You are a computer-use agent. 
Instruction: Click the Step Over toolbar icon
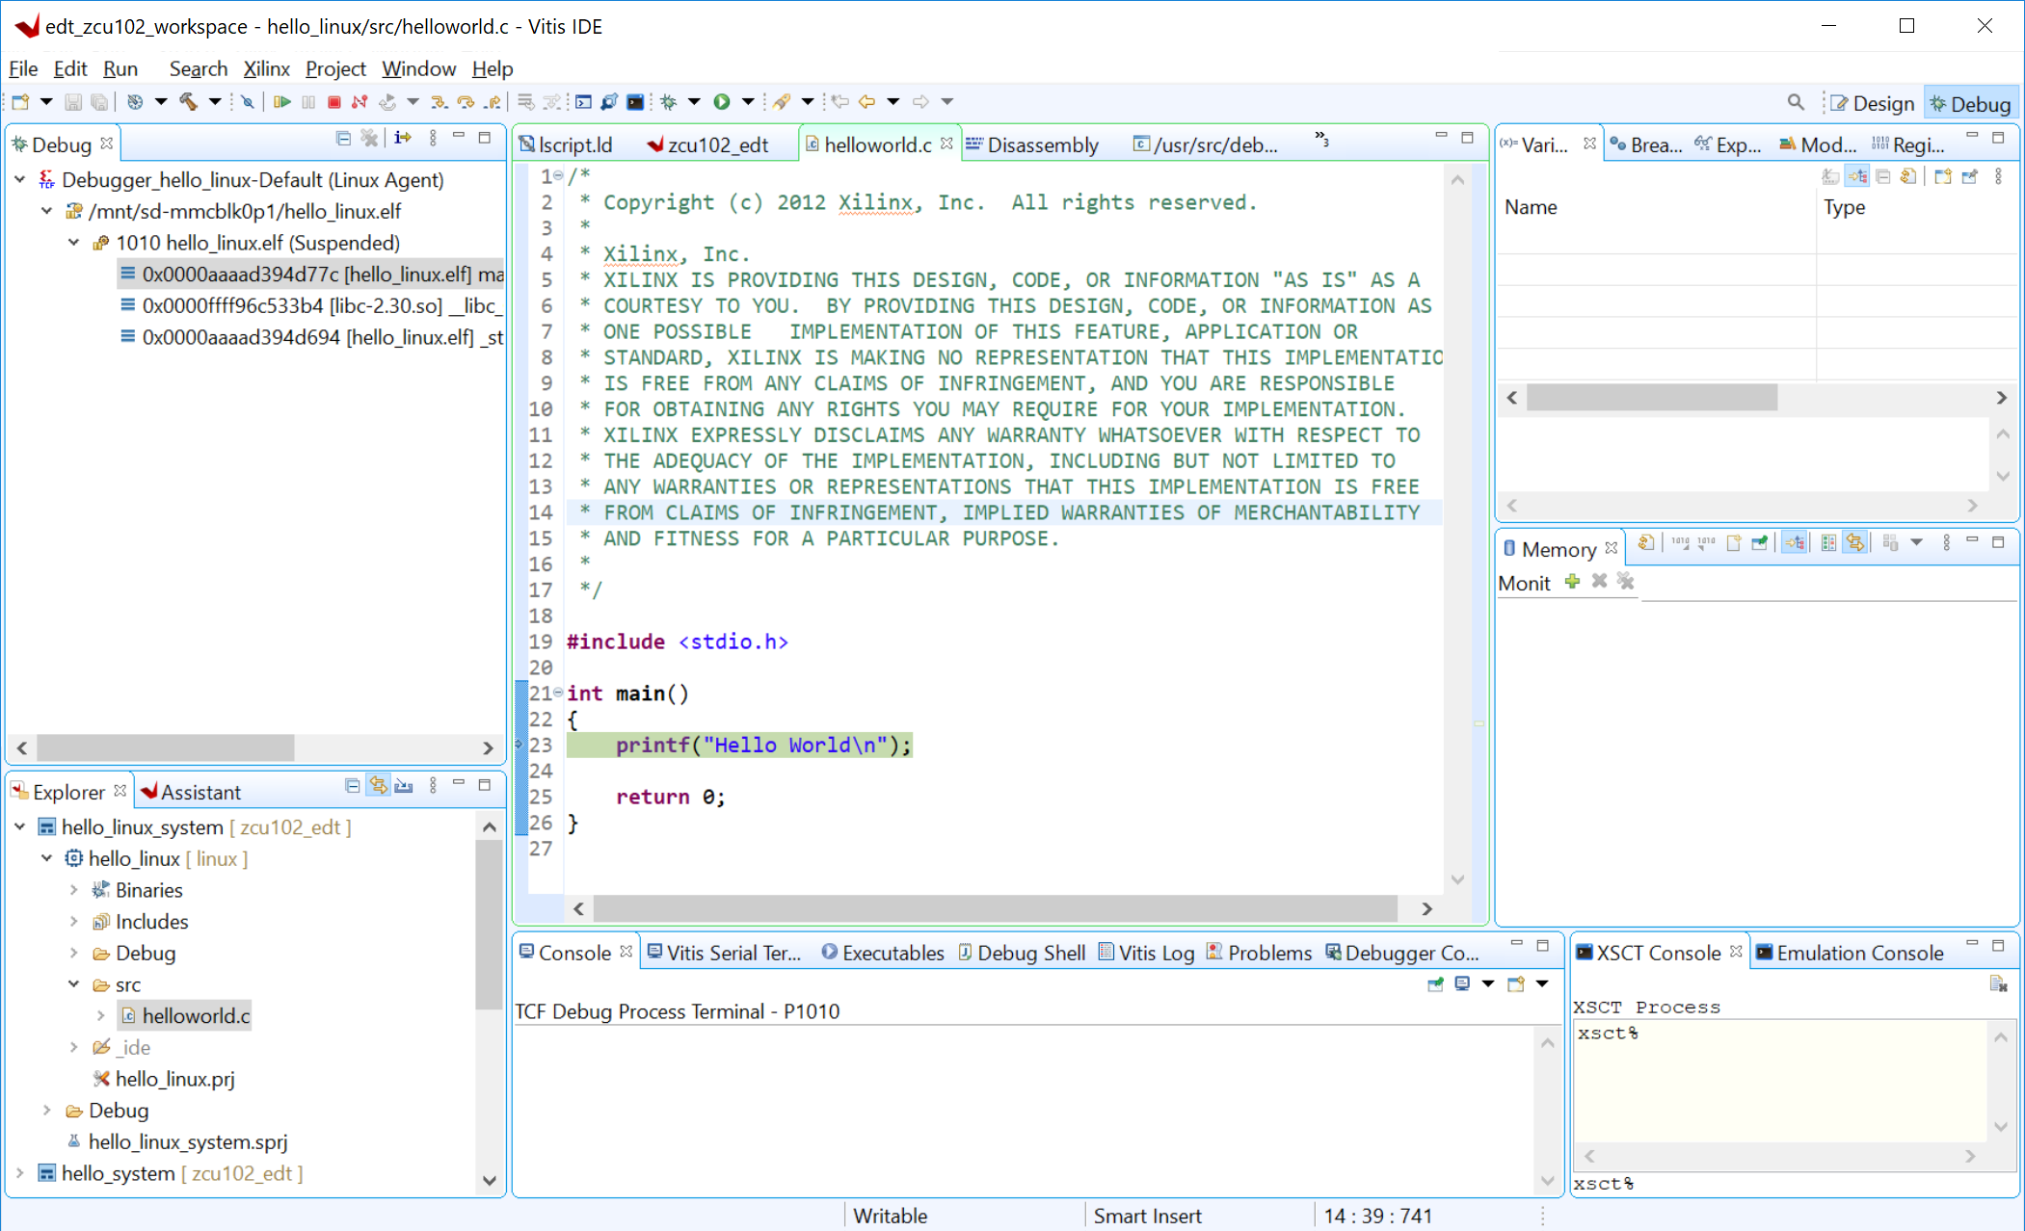click(x=466, y=102)
